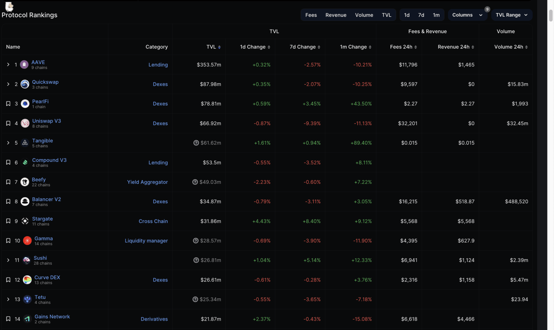Screen dimensions: 554x330
Task: Click the question mark icon beside Beefy TVL
Action: (195, 182)
